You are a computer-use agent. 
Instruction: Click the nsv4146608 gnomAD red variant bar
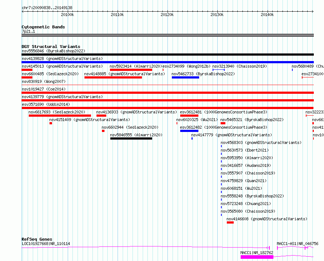(x=230, y=222)
